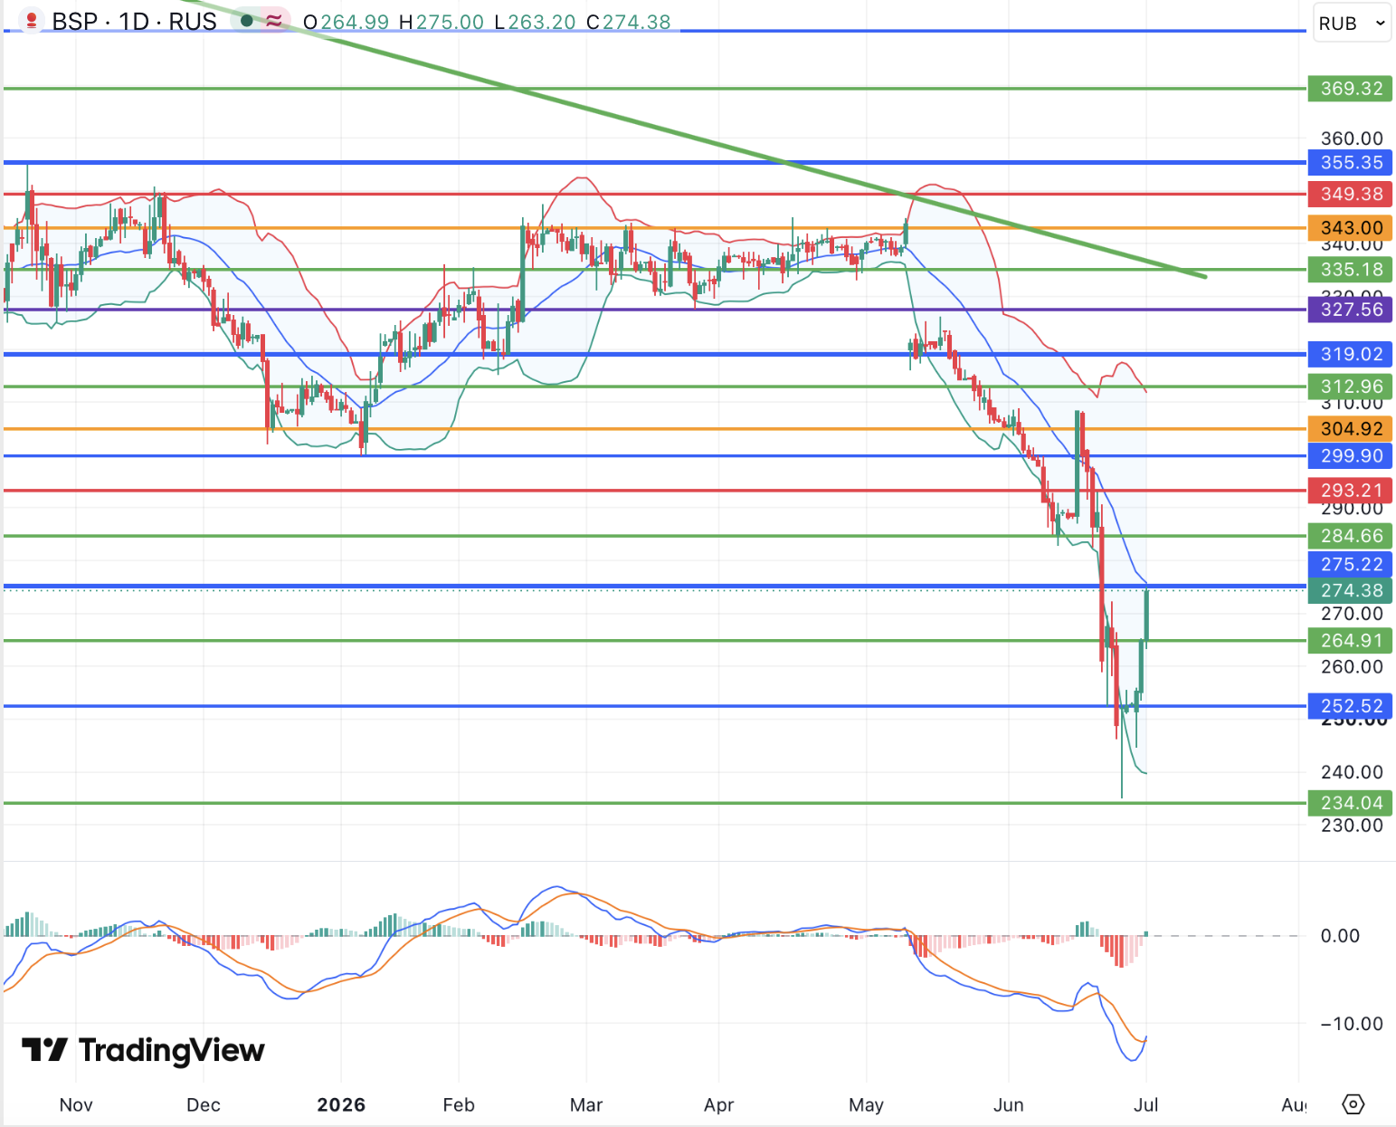Viewport: 1396px width, 1127px height.
Task: Click the closing price C274.38 value
Action: pos(629,22)
